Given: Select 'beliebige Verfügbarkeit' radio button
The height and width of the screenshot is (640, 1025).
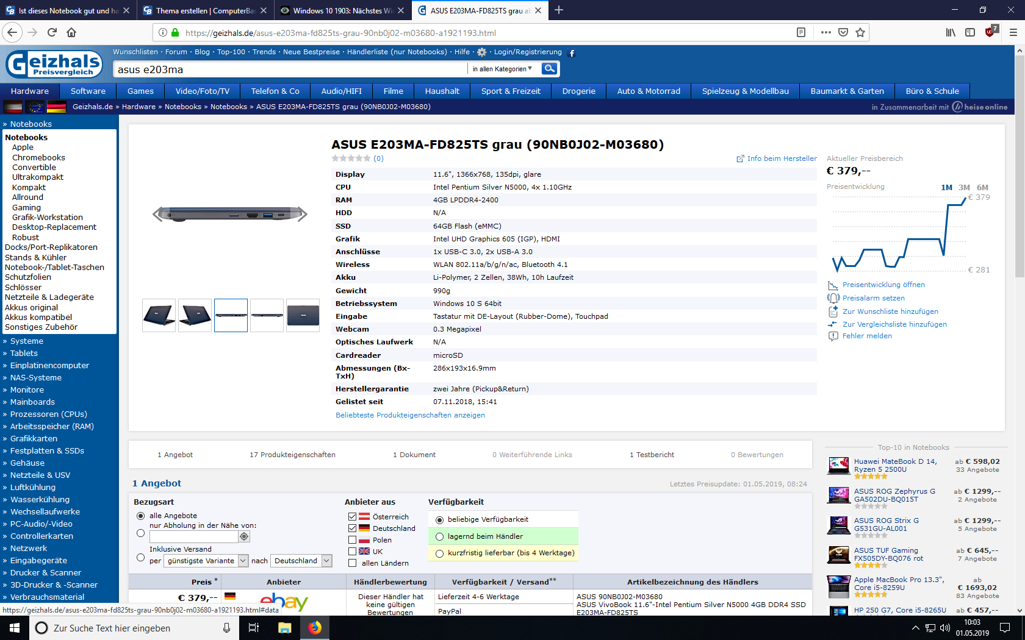Looking at the screenshot, I should pyautogui.click(x=439, y=520).
